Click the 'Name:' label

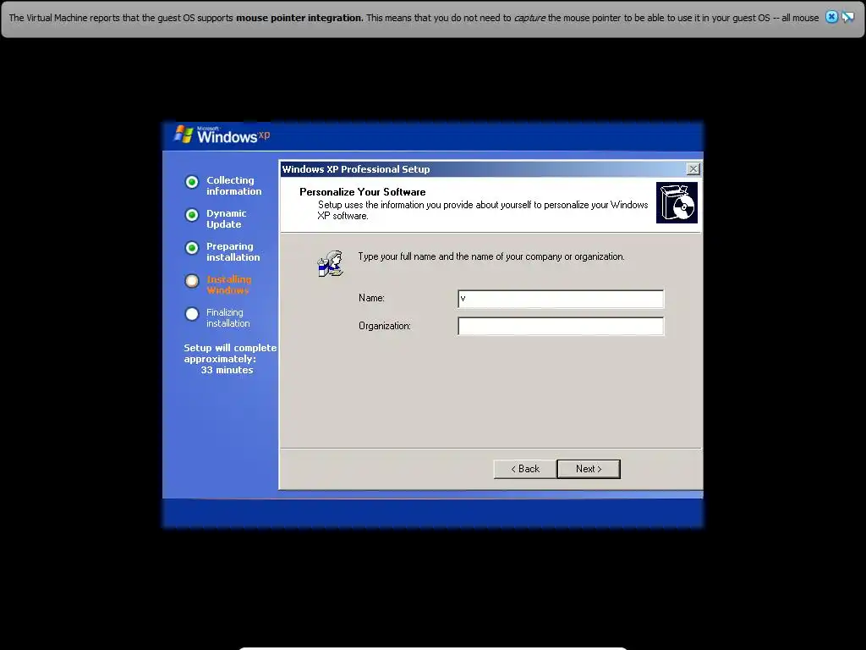[371, 298]
